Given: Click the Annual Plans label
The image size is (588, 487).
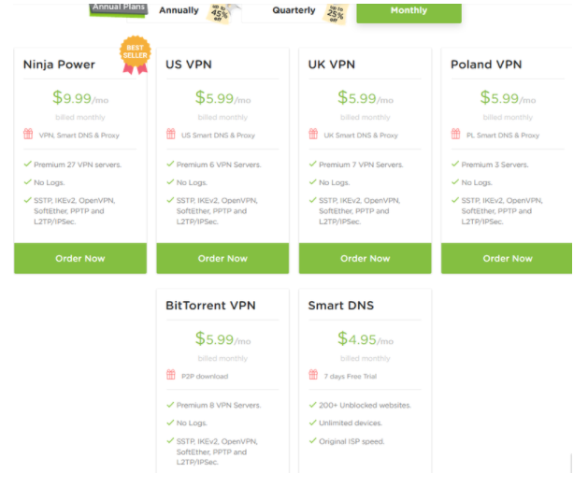Looking at the screenshot, I should pos(119,9).
